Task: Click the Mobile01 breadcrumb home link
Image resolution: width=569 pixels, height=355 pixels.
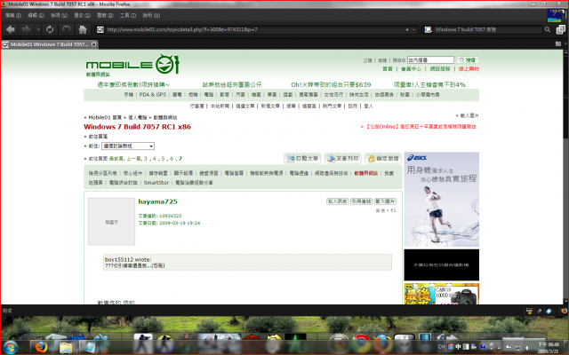Action: tap(105, 117)
